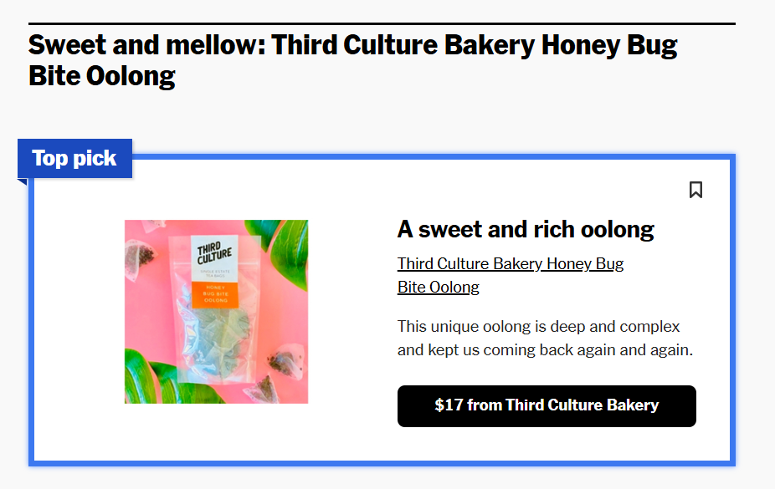Save this pick with the bookmark icon
Viewport: 775px width, 489px height.
(695, 190)
